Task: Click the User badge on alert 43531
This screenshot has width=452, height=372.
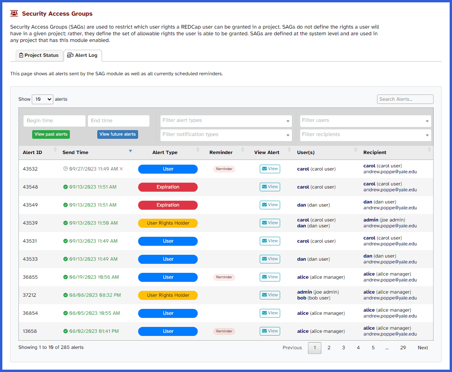Action: [x=168, y=241]
